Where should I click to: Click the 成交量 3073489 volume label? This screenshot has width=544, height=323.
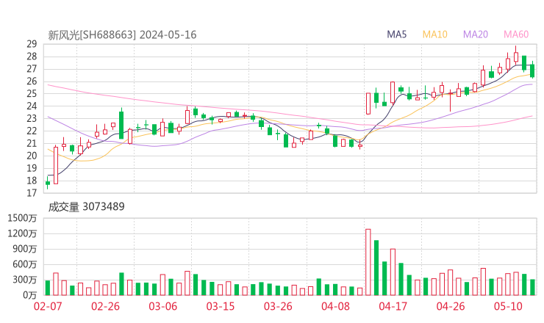coord(86,207)
